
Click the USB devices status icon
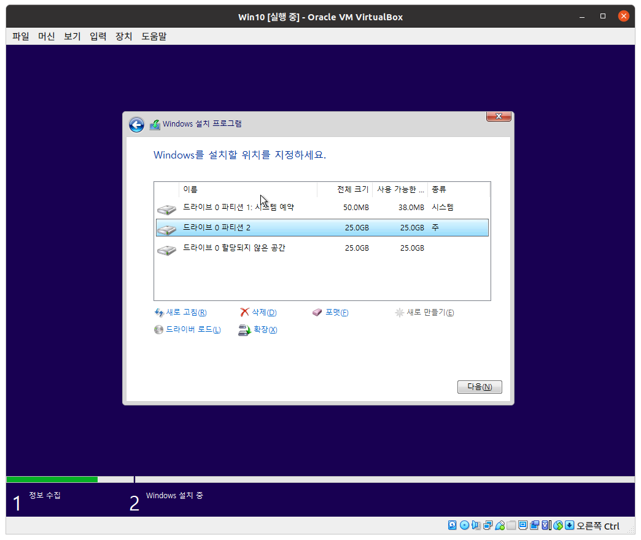pos(500,525)
